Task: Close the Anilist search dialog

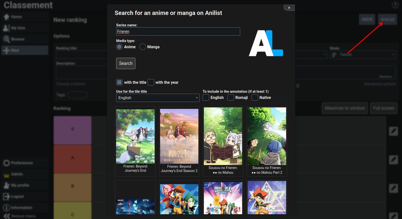Action: tap(289, 8)
